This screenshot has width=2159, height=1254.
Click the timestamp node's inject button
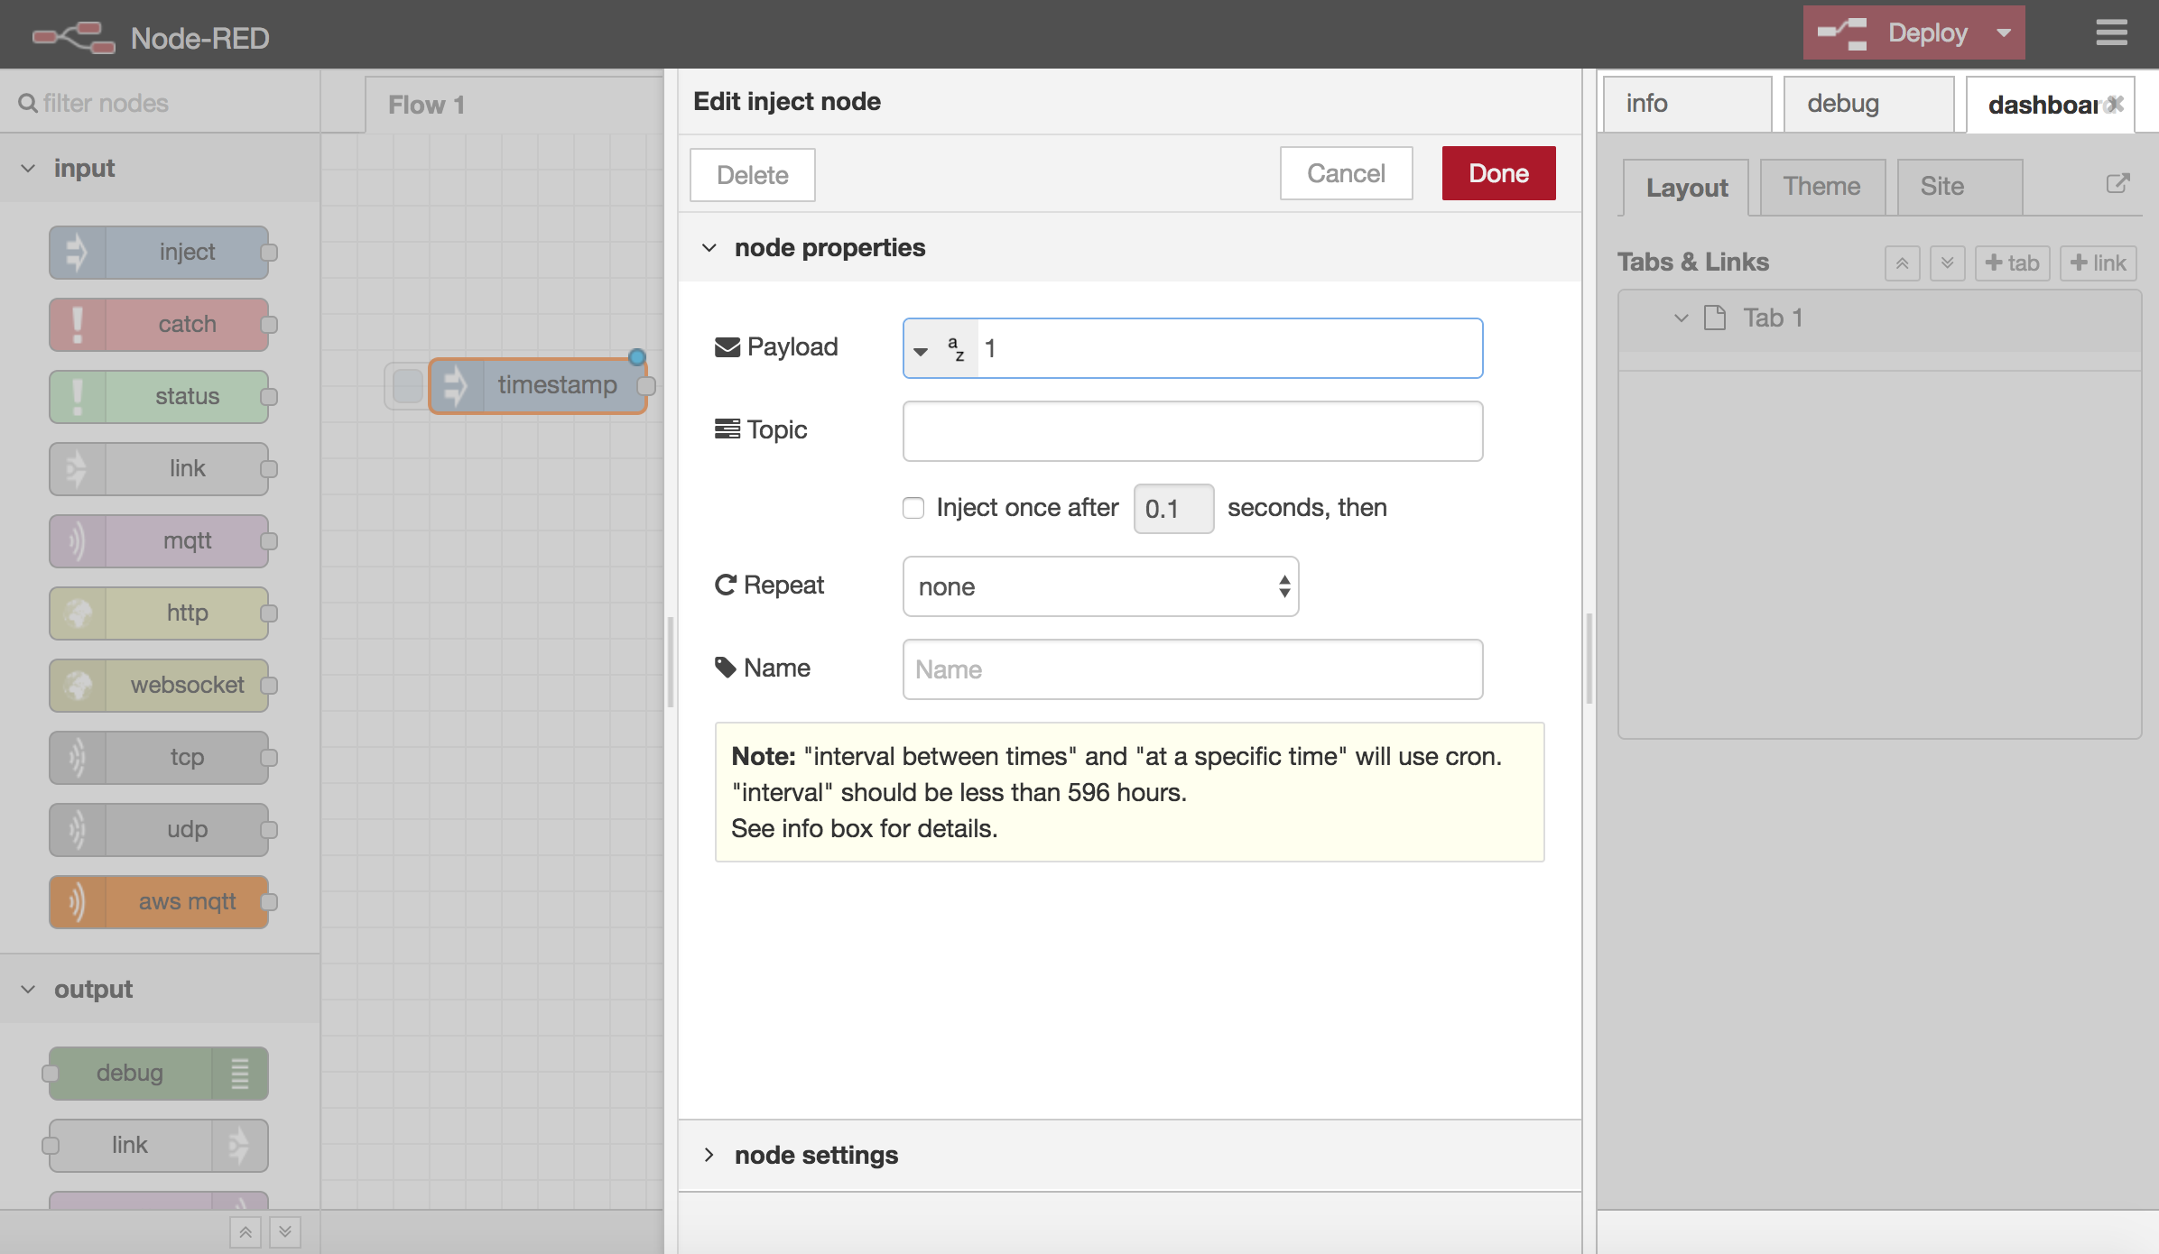(407, 386)
